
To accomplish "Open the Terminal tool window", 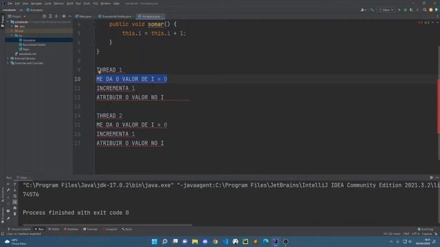I will tap(90, 229).
